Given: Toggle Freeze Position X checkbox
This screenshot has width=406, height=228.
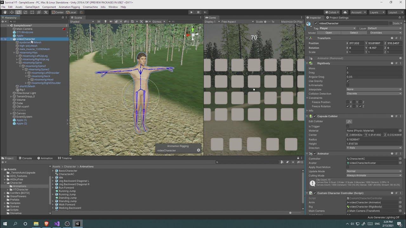Looking at the screenshot, I should coord(348,102).
